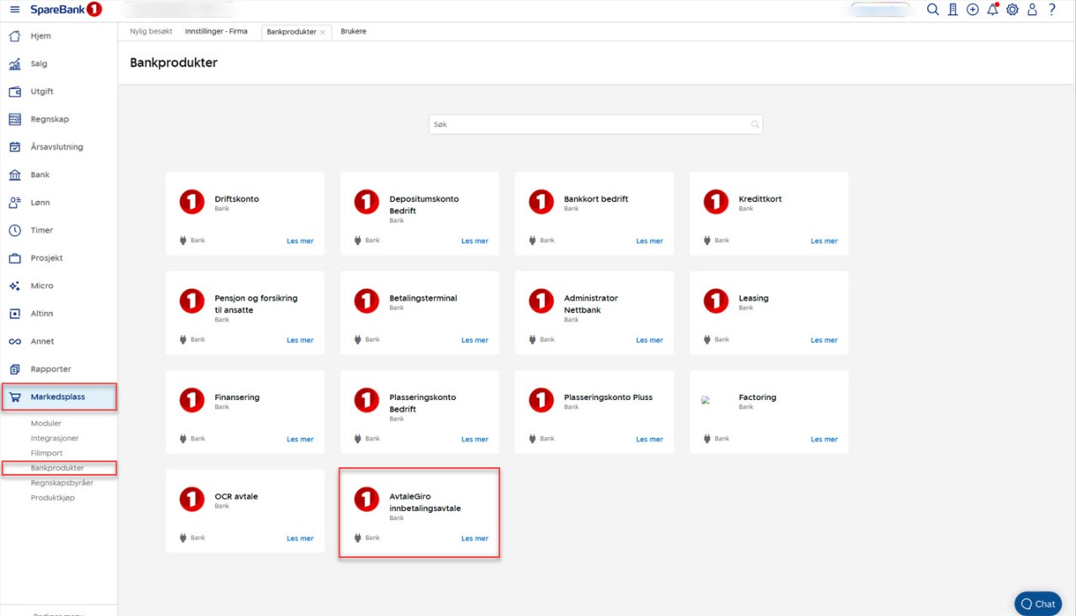Open the company building icon in the header
The height and width of the screenshot is (616, 1076).
[x=952, y=9]
